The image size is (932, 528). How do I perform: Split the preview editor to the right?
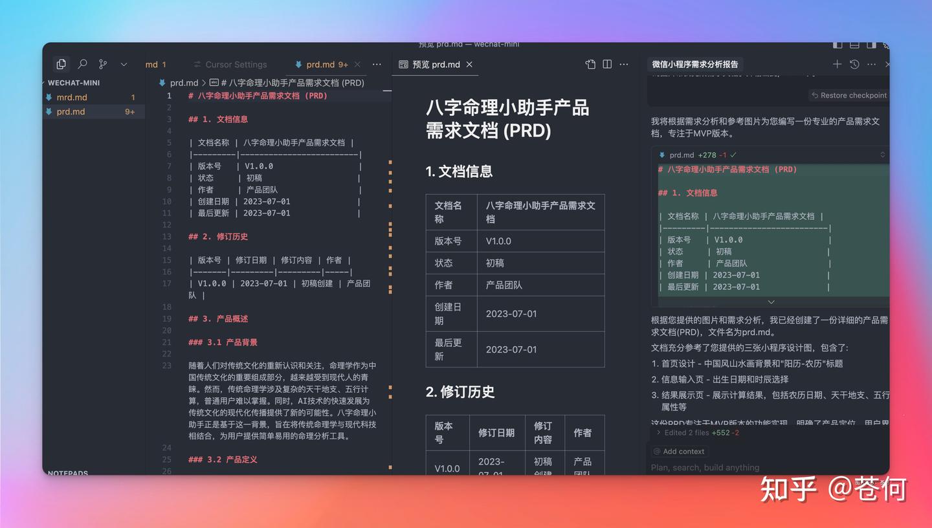[607, 64]
